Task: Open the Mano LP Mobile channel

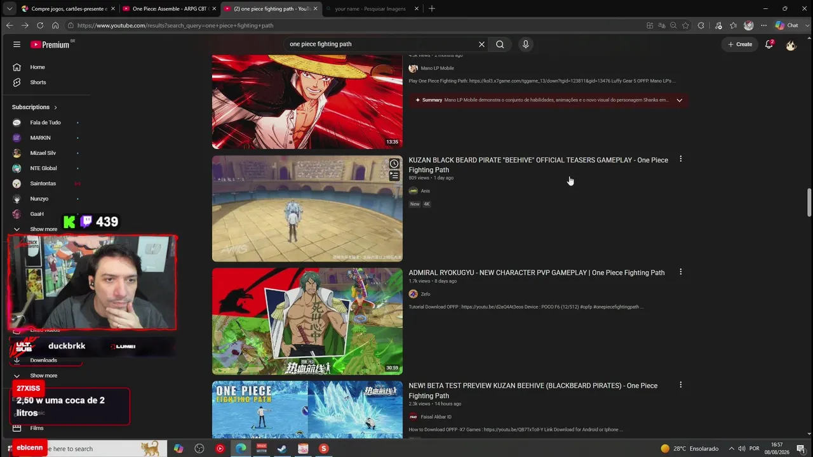Action: [x=437, y=68]
